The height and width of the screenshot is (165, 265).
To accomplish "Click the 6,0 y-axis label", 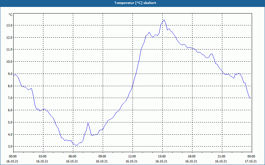I will (x=10, y=110).
